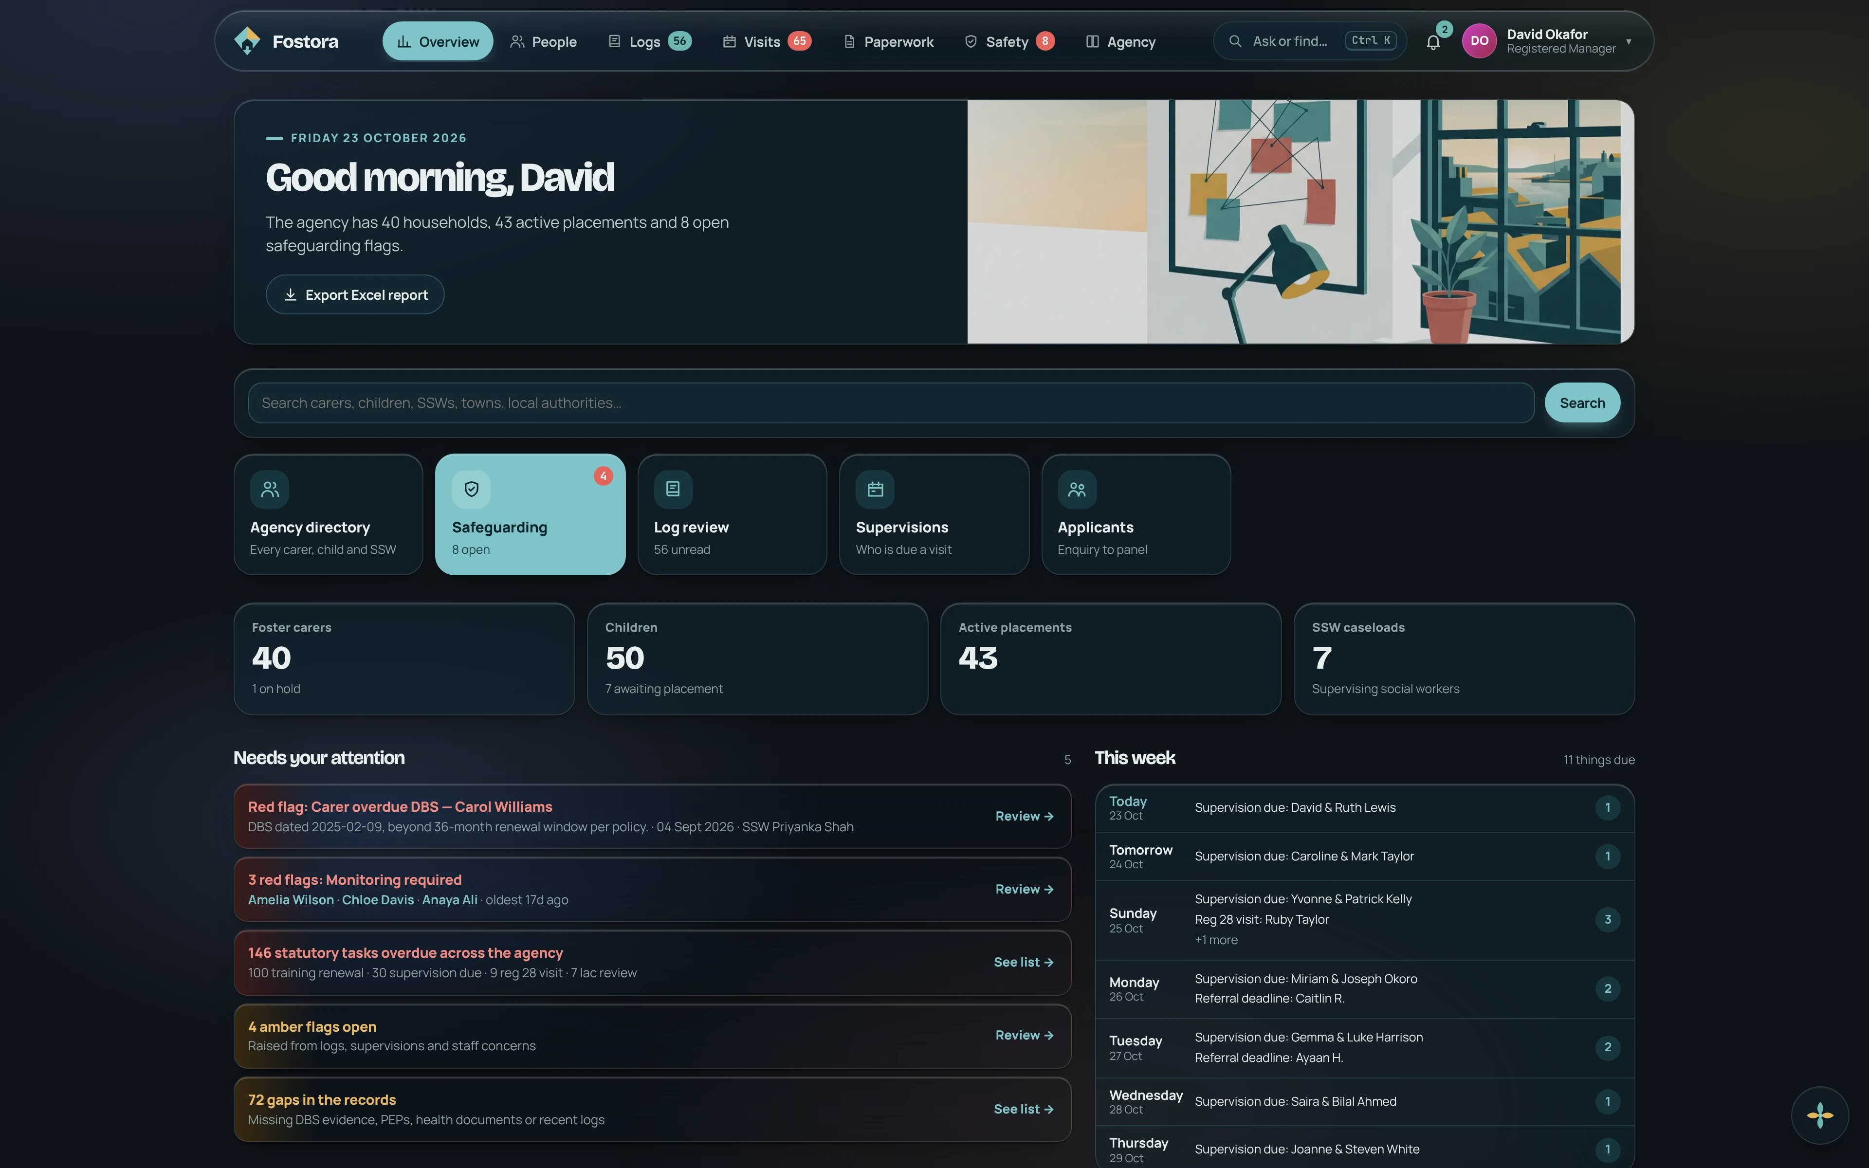The height and width of the screenshot is (1168, 1869).
Task: Open the Safety tab
Action: 1008,41
